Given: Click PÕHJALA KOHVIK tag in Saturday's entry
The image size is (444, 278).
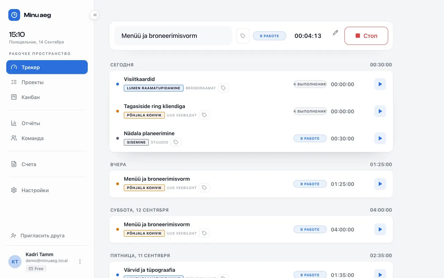Looking at the screenshot, I should pos(144,233).
